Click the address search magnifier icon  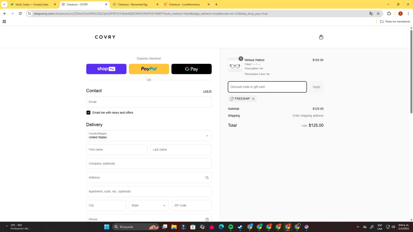(x=207, y=178)
